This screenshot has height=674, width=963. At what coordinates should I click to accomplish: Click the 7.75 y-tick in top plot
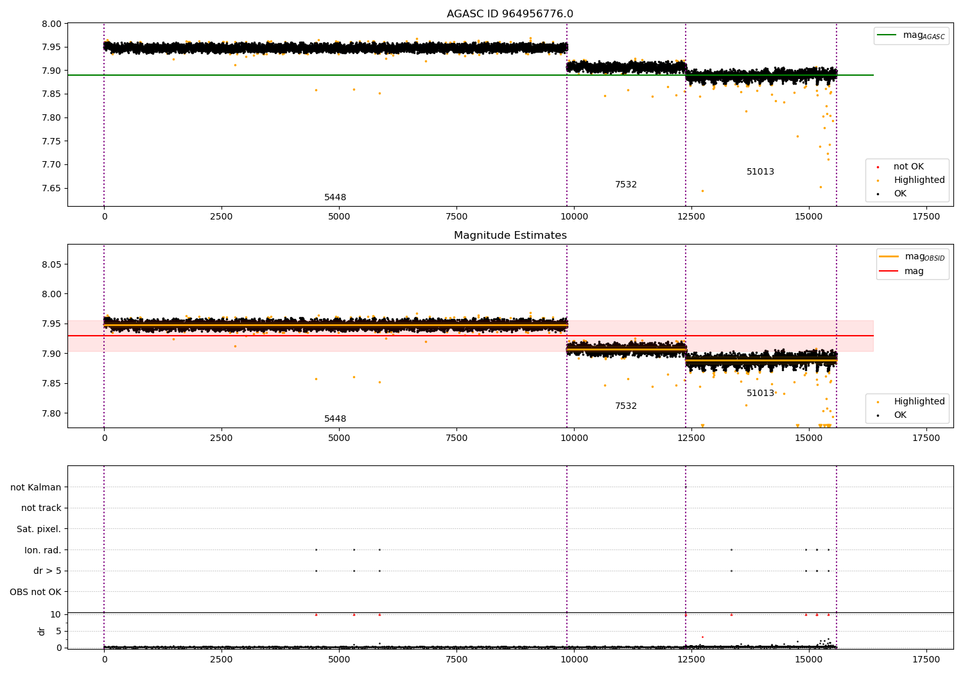click(51, 141)
